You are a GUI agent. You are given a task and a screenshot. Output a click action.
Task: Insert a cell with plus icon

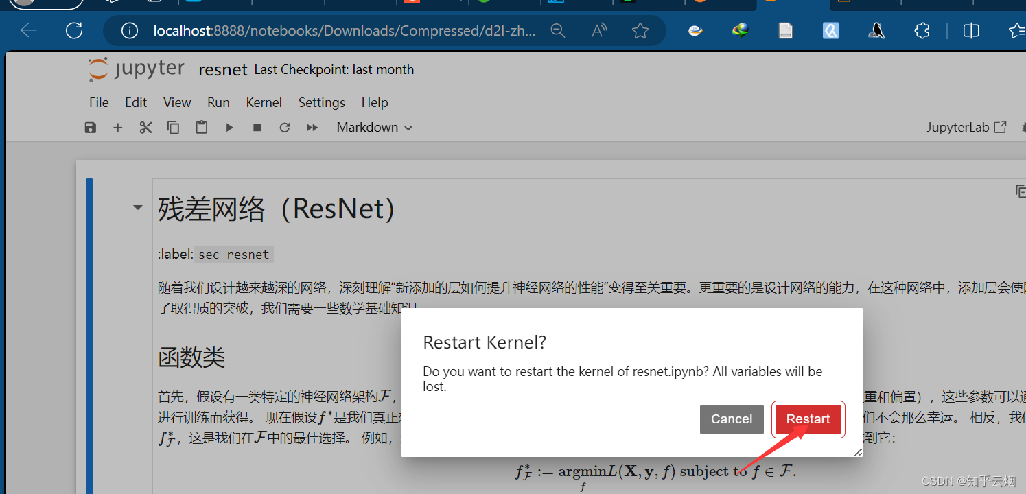(118, 128)
